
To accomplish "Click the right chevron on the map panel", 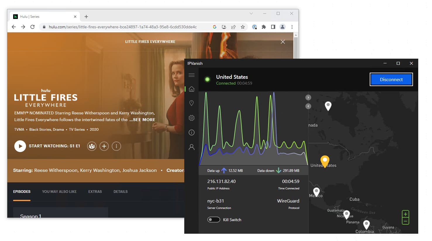I will [308, 97].
